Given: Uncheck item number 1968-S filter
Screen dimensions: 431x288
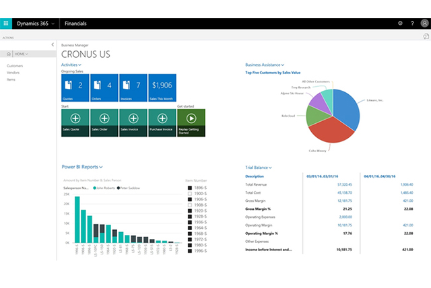Looking at the screenshot, I should click(x=190, y=233).
